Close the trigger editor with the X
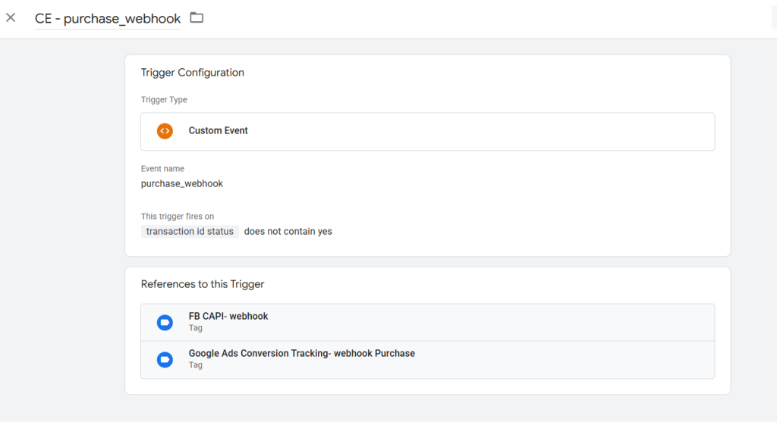Screen dimensions: 777x422 point(11,17)
